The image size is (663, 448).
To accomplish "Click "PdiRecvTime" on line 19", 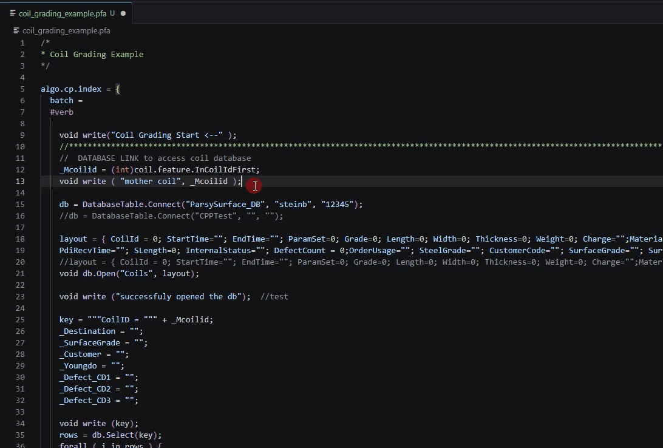I will pos(85,251).
